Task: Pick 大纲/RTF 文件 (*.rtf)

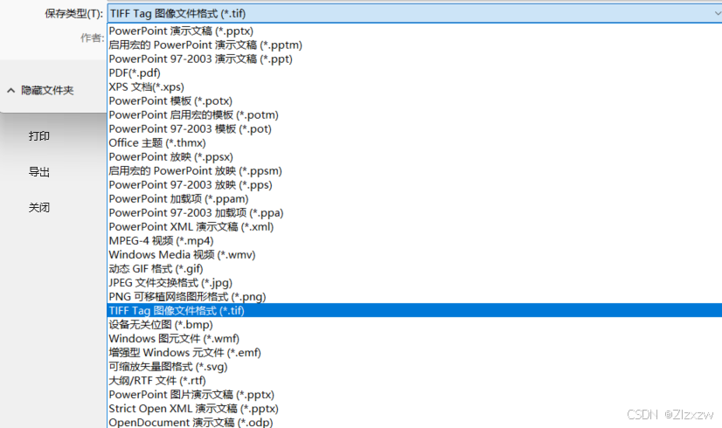Action: [414, 381]
